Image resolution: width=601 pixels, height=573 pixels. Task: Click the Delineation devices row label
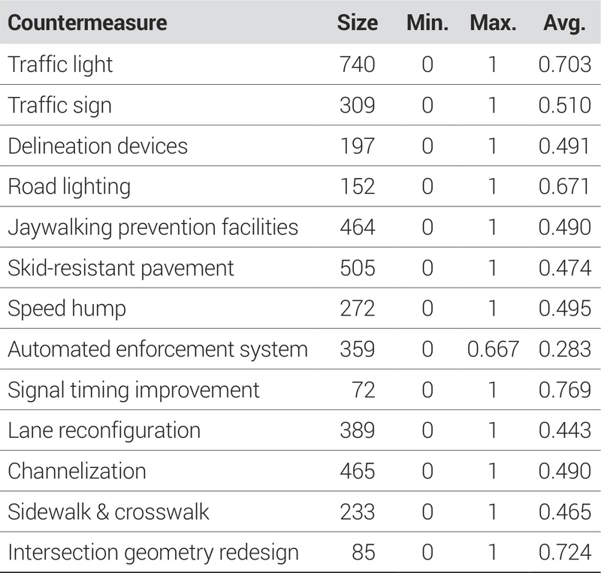coord(98,146)
